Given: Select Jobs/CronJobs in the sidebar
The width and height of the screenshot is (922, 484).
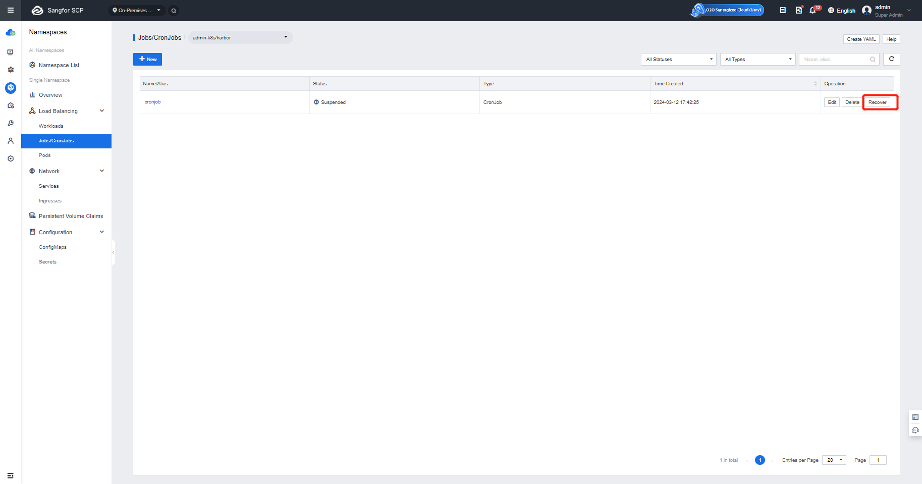Looking at the screenshot, I should pyautogui.click(x=66, y=141).
